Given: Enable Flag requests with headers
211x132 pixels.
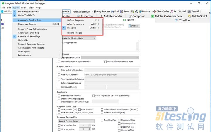Looking at the screenshot, I should tap(59, 79).
